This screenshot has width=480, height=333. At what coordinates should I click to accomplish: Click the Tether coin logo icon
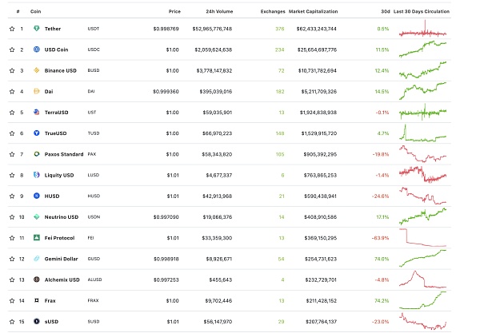coord(37,29)
